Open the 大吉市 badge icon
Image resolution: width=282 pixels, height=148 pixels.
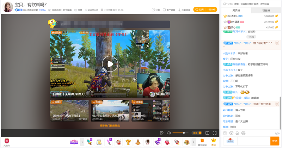pyautogui.click(x=7, y=142)
